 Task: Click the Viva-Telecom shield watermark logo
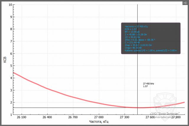tap(167, 101)
